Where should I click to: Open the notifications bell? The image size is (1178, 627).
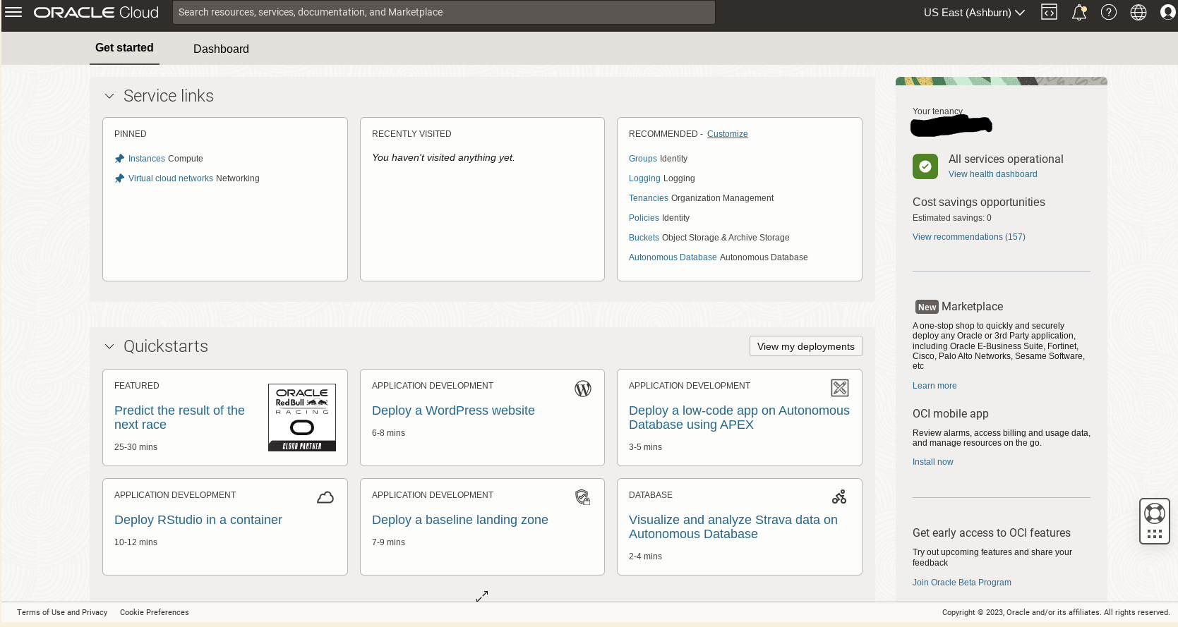pos(1079,12)
